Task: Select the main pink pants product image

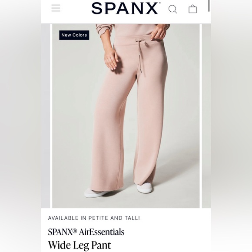Action: tap(126, 116)
